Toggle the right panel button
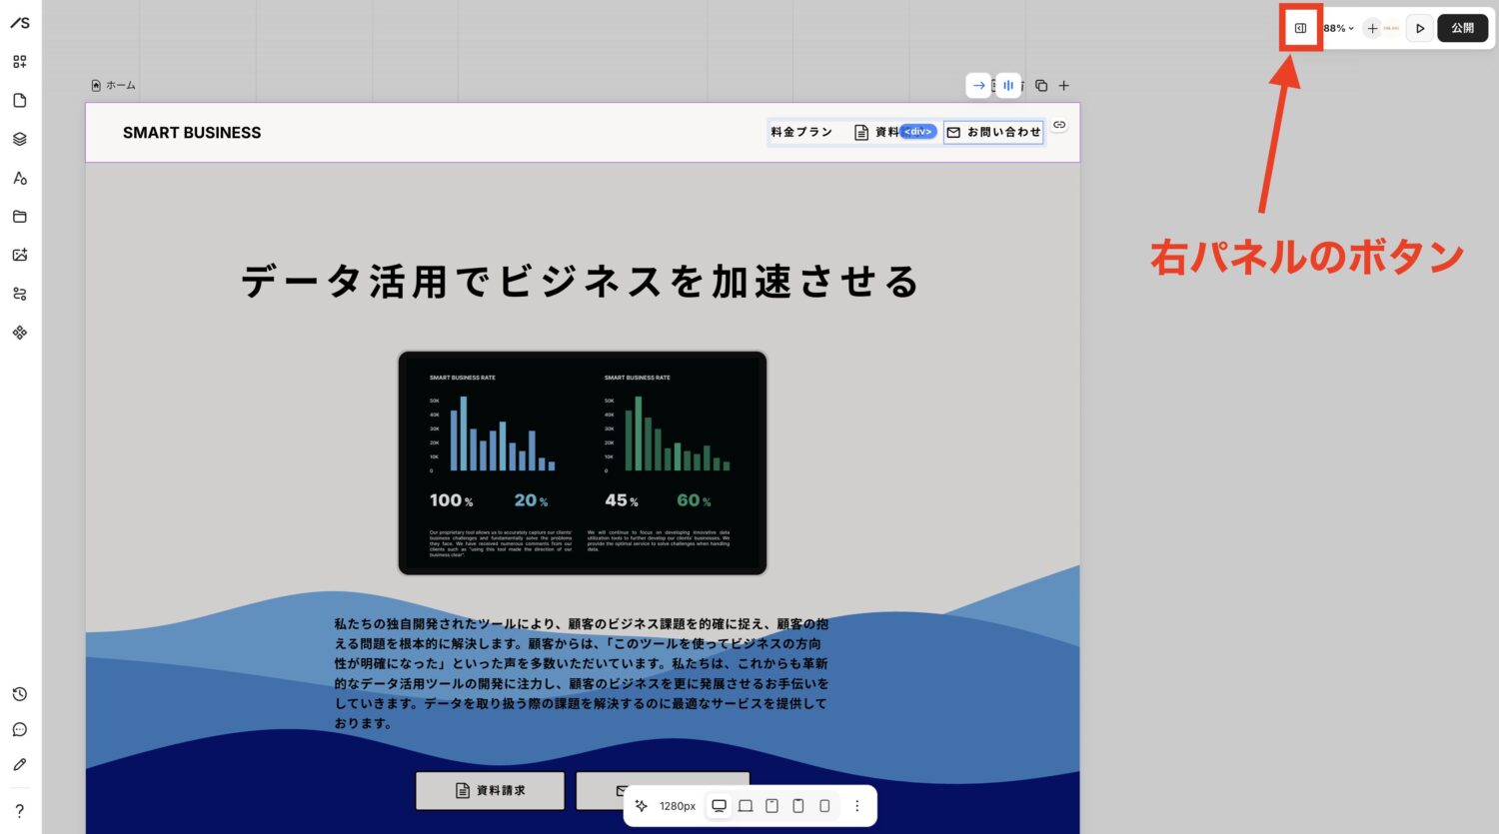Screen dimensions: 1499x834 click(1300, 28)
